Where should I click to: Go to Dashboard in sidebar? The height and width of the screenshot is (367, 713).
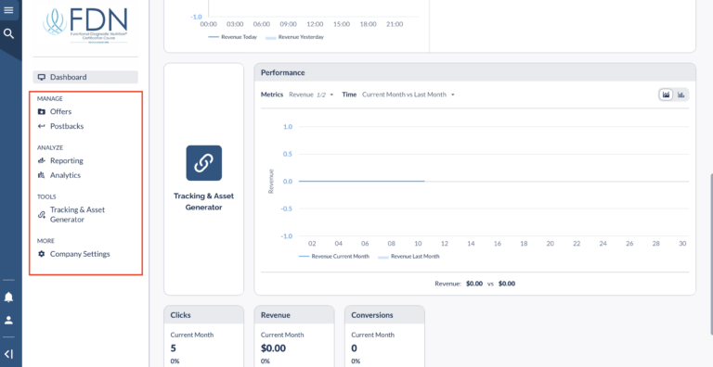tap(85, 77)
